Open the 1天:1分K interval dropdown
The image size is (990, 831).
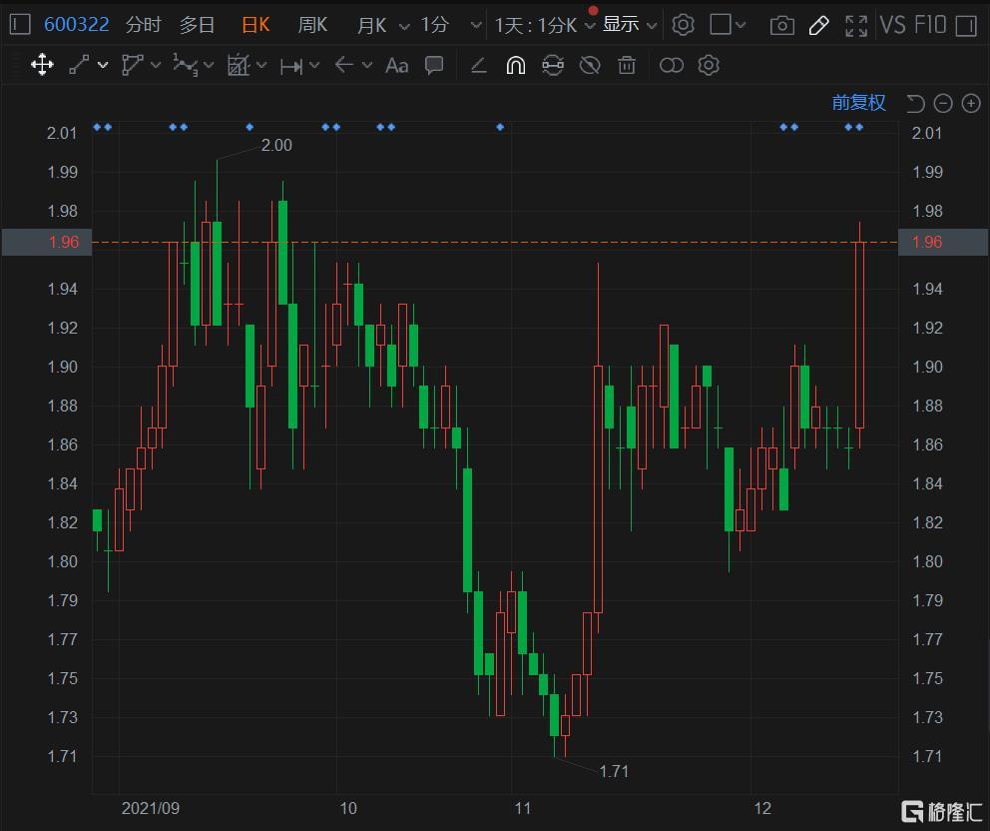tap(544, 25)
